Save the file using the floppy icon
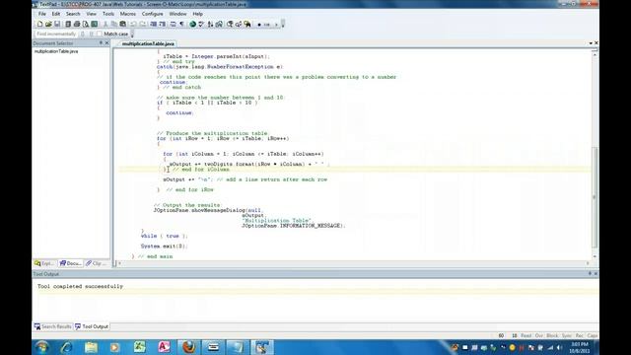631x355 pixels. pyautogui.click(x=57, y=24)
